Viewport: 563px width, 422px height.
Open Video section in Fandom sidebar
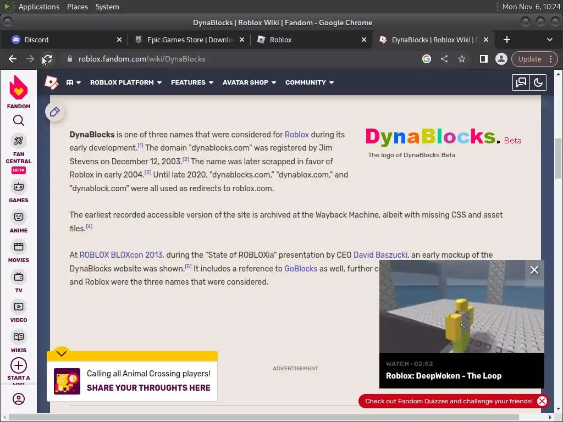click(x=18, y=312)
